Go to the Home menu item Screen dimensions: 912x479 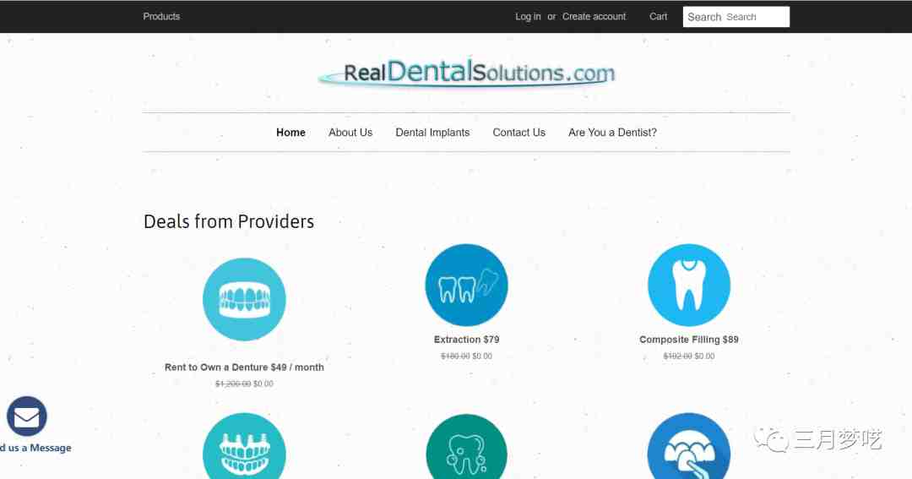(290, 133)
